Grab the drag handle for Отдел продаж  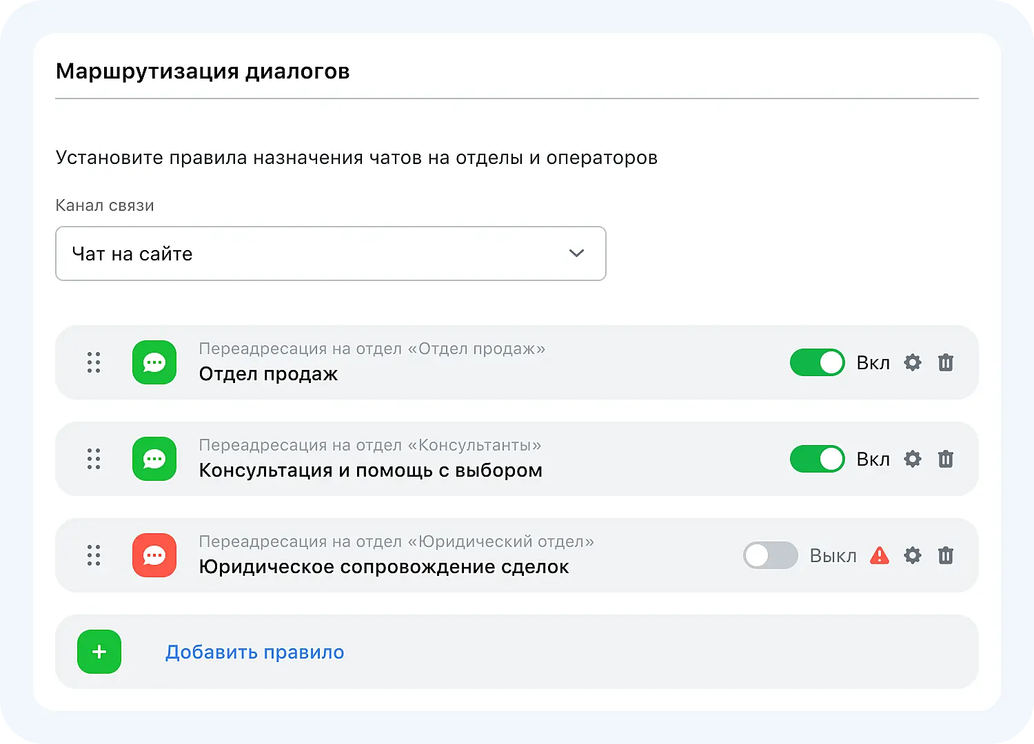click(x=94, y=362)
